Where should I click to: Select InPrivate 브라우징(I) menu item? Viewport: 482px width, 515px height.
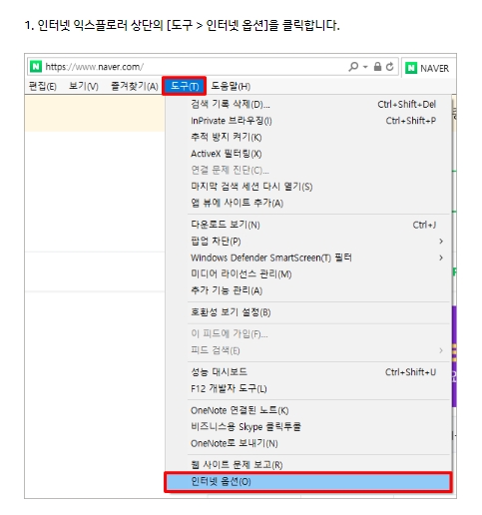(x=308, y=121)
